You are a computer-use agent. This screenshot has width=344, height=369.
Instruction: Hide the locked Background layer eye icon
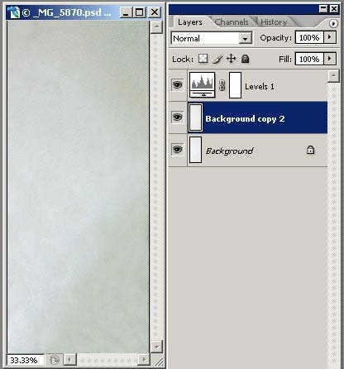pos(177,150)
